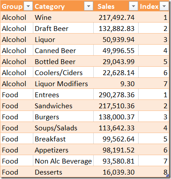
Task: Select the Breakfast category cell
Action: (x=63, y=139)
